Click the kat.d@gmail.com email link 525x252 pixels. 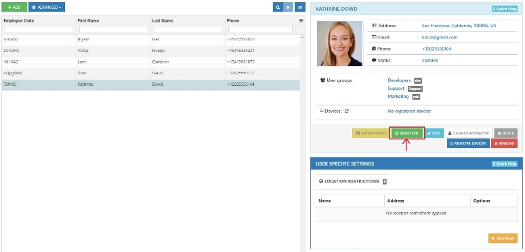[439, 37]
